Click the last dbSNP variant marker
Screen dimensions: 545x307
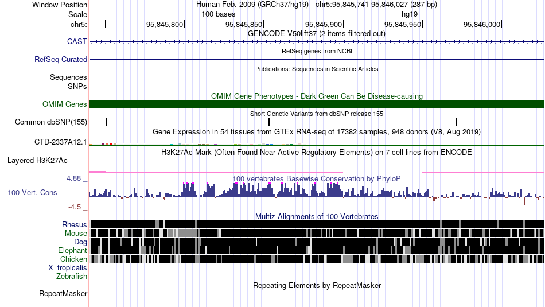tap(456, 122)
